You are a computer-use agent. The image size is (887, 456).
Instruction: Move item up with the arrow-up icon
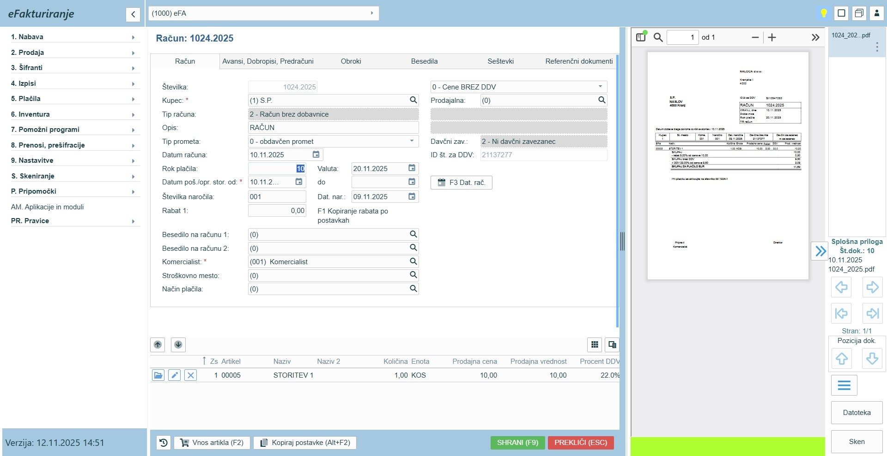click(x=158, y=344)
